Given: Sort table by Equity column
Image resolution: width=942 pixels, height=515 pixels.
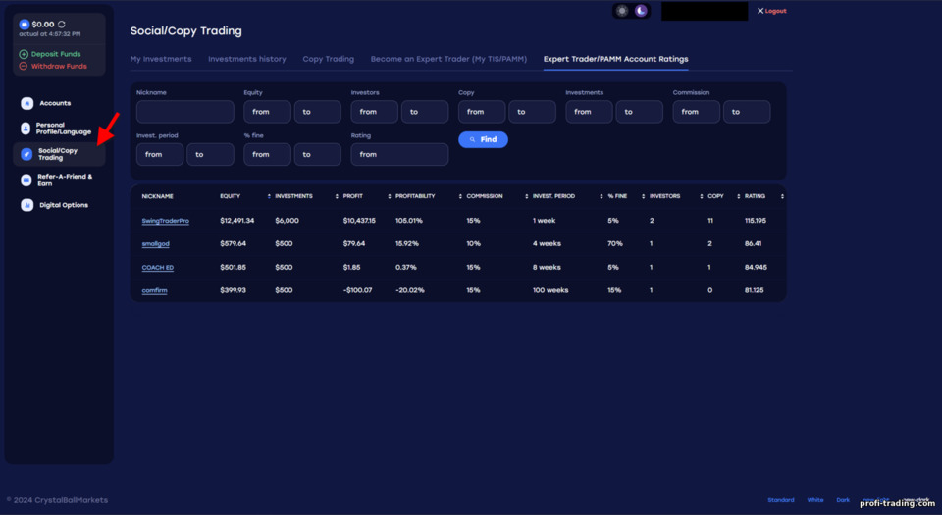Looking at the screenshot, I should pyautogui.click(x=269, y=196).
